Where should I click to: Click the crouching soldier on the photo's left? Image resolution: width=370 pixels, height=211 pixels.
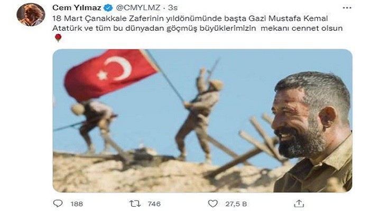point(95,125)
